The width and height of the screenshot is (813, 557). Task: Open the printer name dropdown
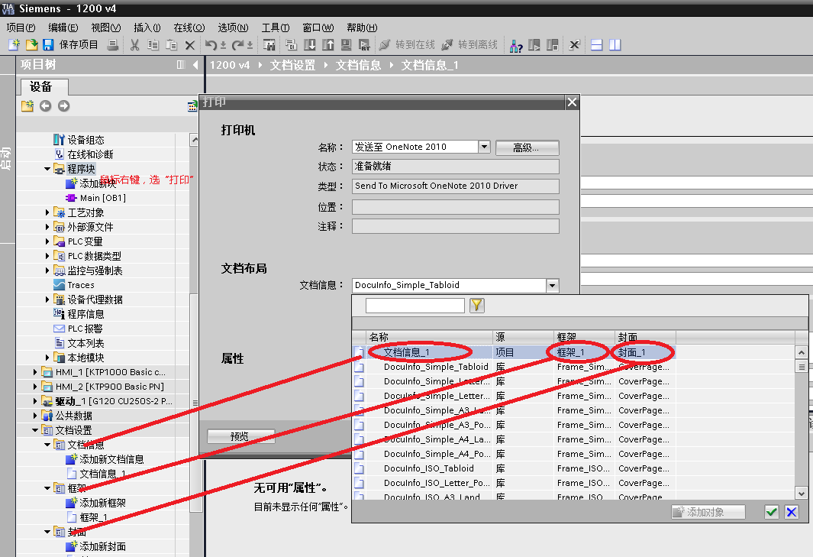pos(483,147)
